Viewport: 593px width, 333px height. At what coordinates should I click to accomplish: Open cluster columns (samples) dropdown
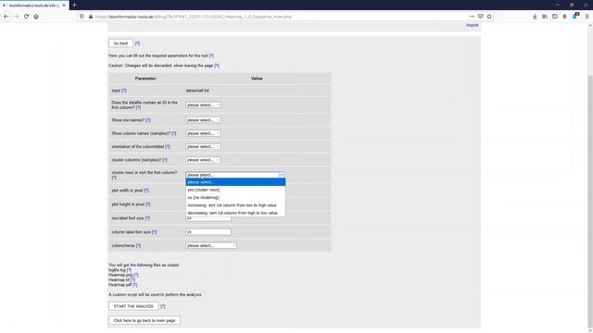click(203, 160)
